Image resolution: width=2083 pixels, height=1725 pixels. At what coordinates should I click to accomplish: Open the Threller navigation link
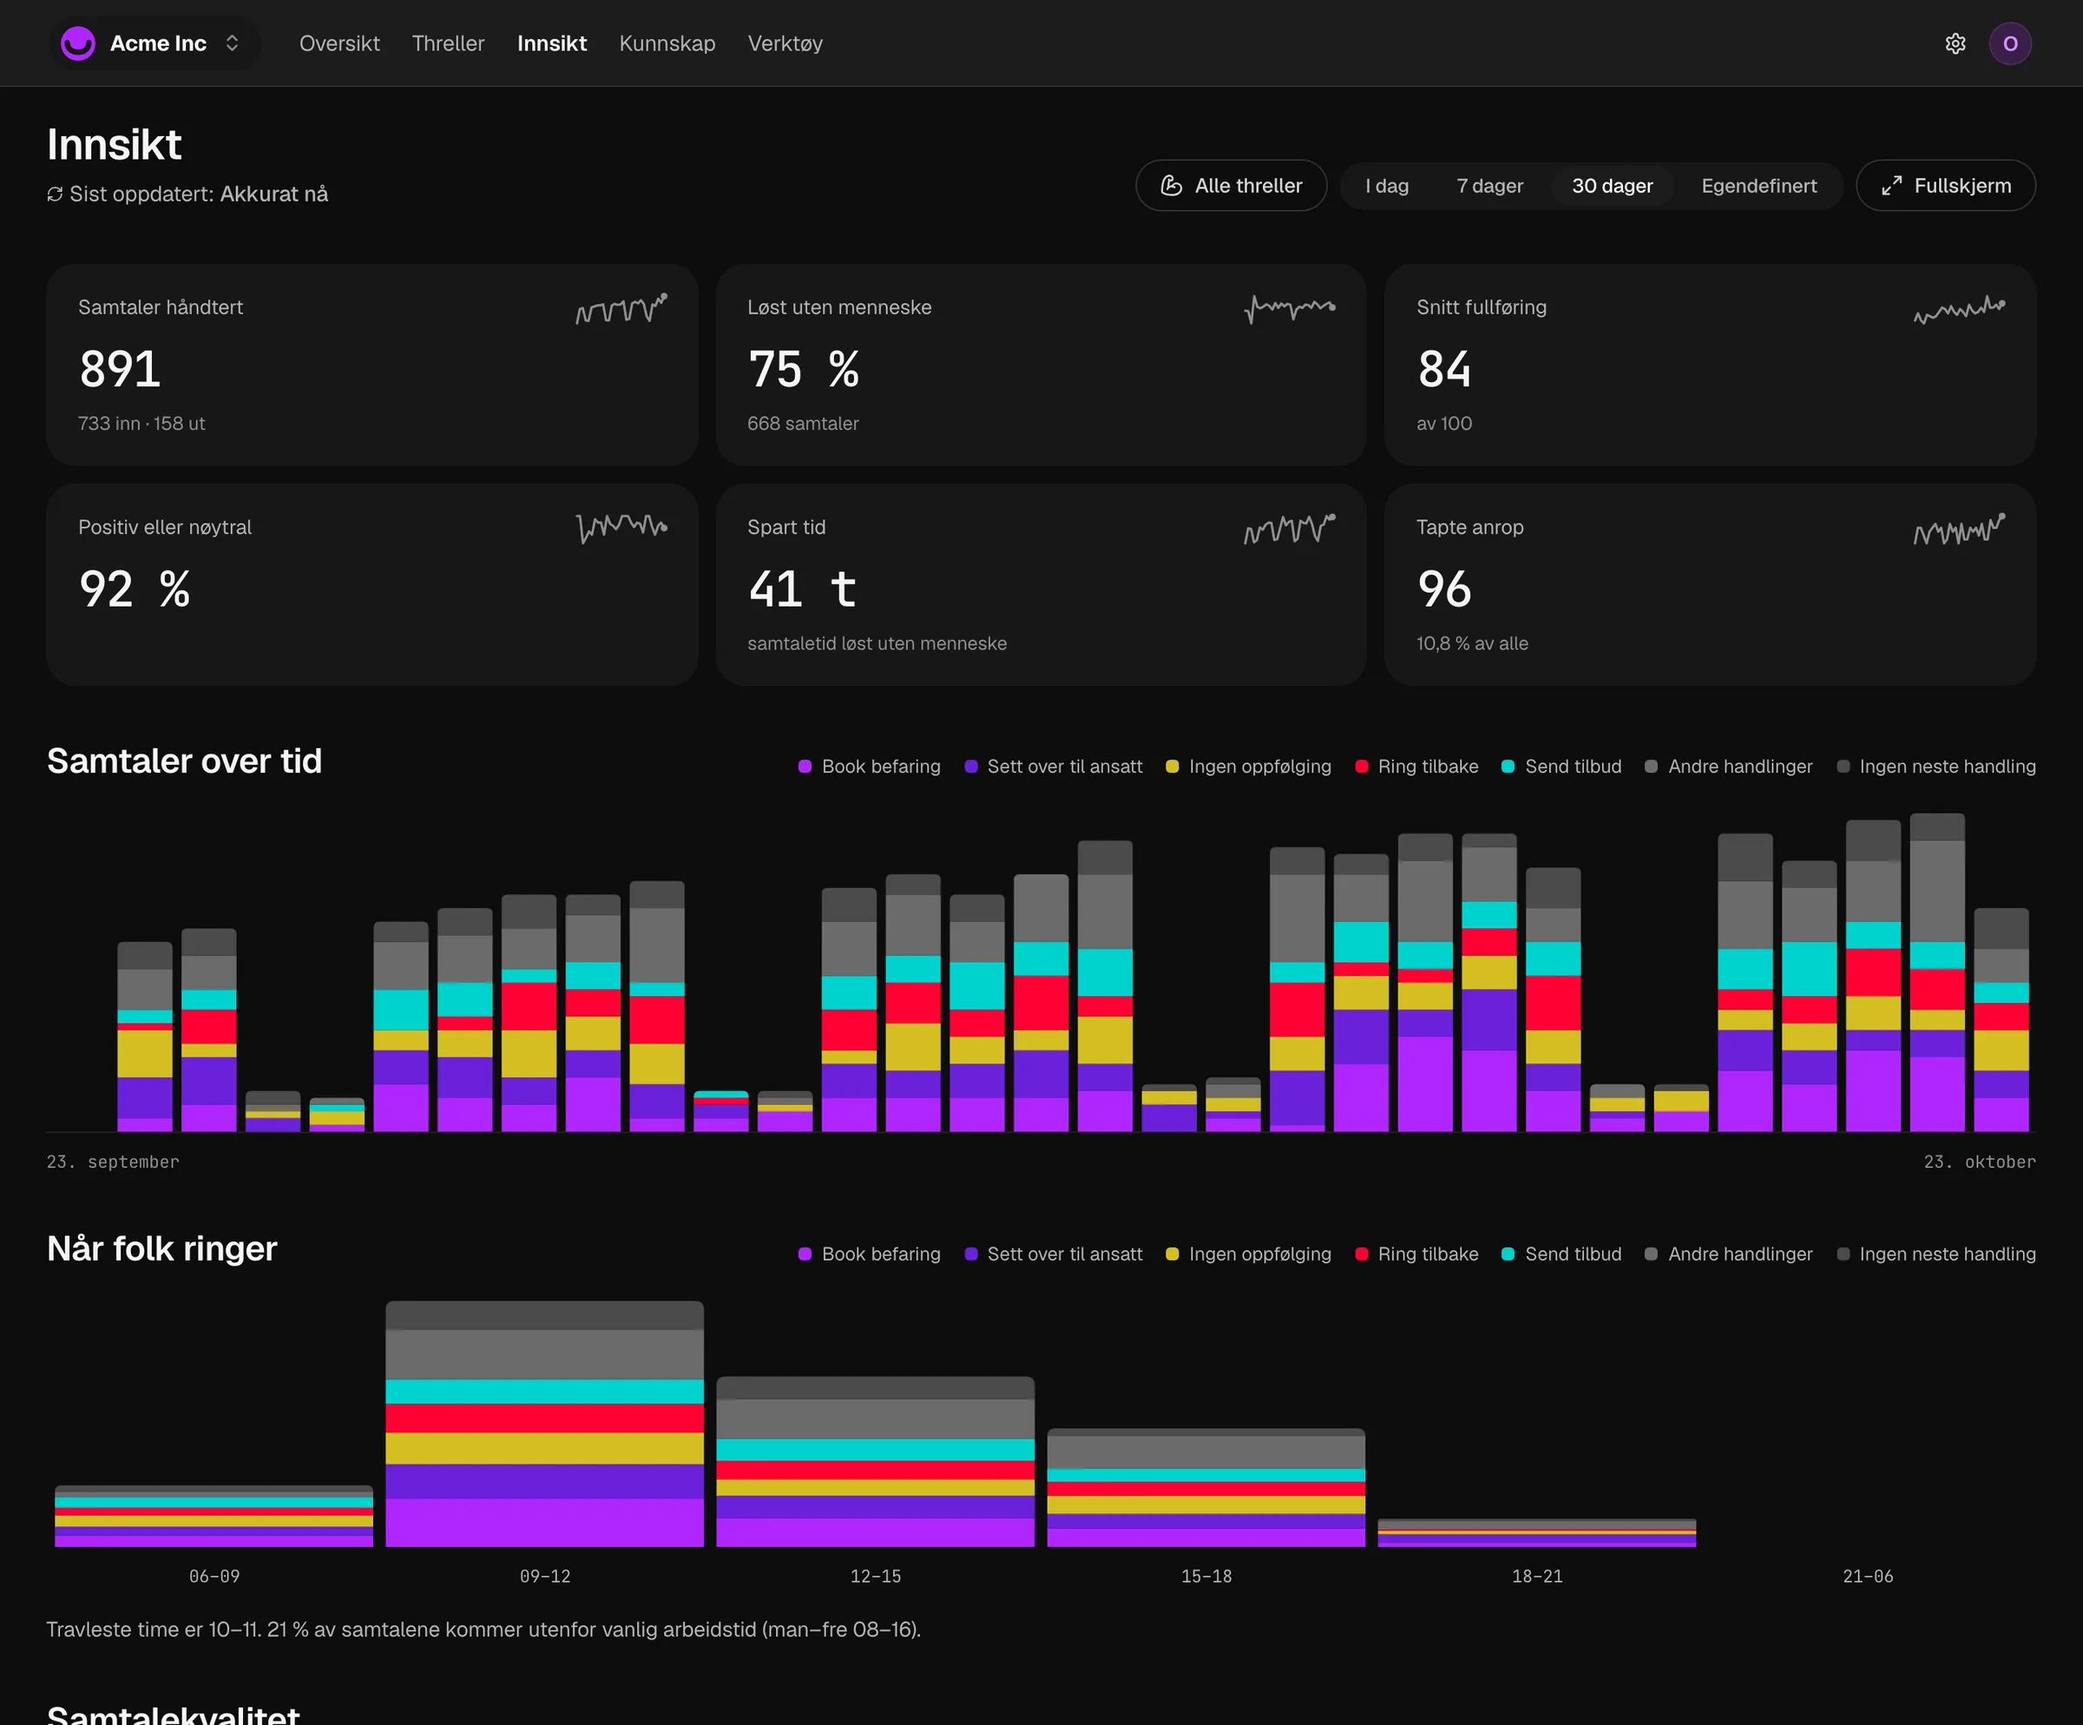click(x=447, y=43)
